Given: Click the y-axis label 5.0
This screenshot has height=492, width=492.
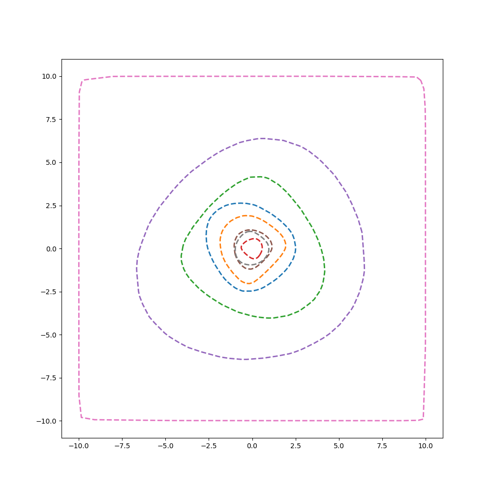Looking at the screenshot, I should [x=52, y=162].
